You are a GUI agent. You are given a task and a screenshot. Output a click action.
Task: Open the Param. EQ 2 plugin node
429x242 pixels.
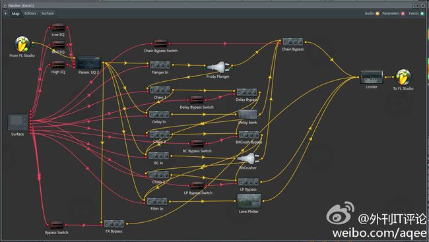(88, 63)
